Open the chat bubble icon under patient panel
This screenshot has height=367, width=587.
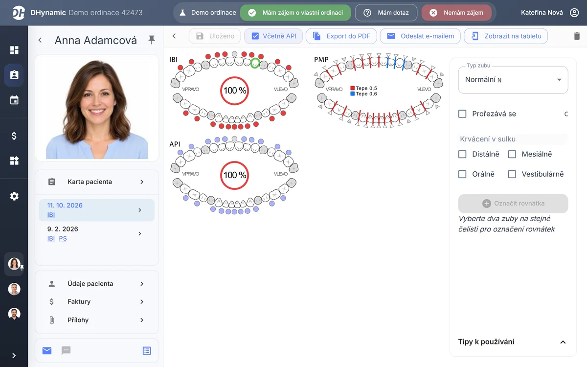point(66,350)
